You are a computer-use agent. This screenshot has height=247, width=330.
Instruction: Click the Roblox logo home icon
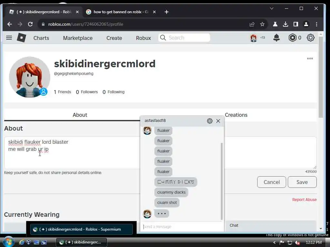pyautogui.click(x=21, y=38)
